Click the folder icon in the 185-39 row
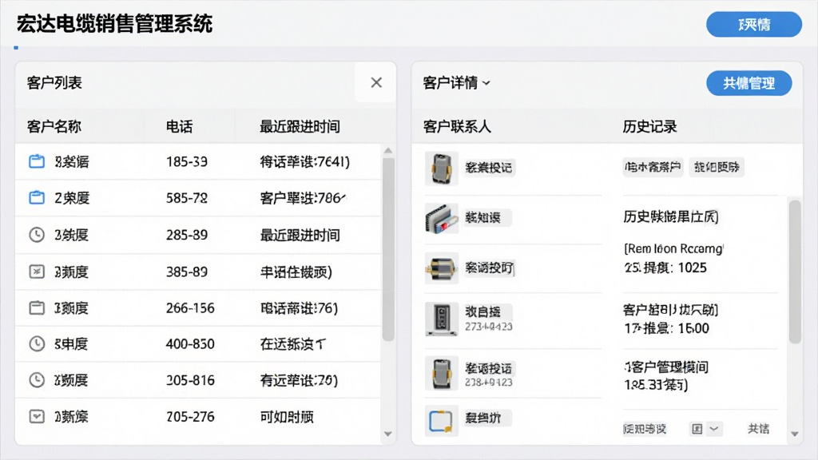 [37, 161]
